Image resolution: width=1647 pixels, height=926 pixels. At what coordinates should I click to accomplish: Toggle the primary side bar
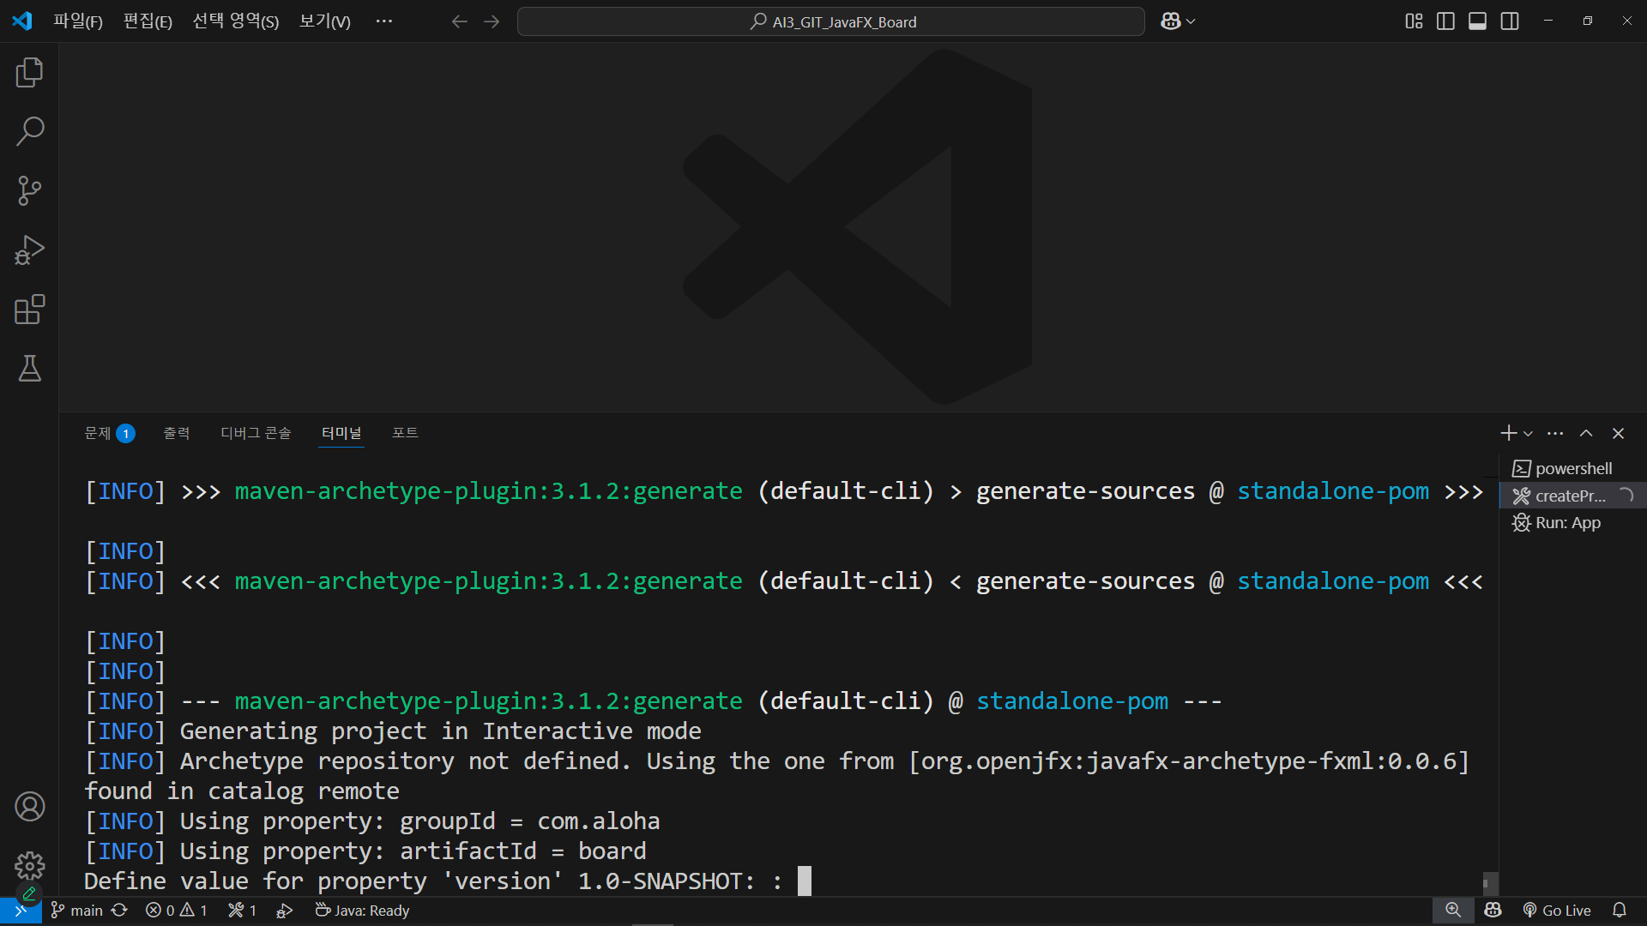coord(1445,21)
